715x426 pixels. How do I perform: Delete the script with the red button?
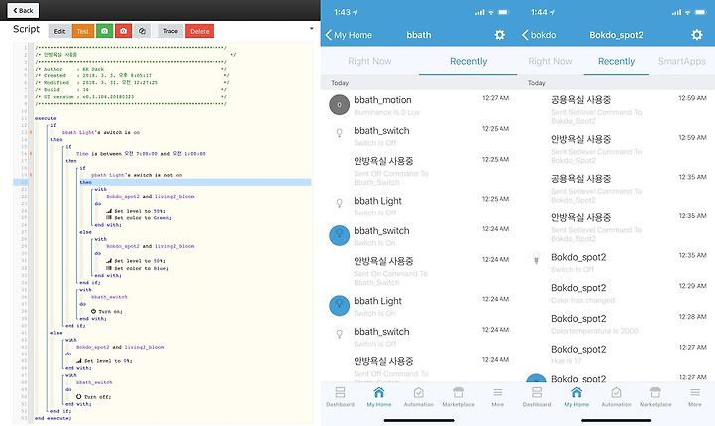[200, 31]
